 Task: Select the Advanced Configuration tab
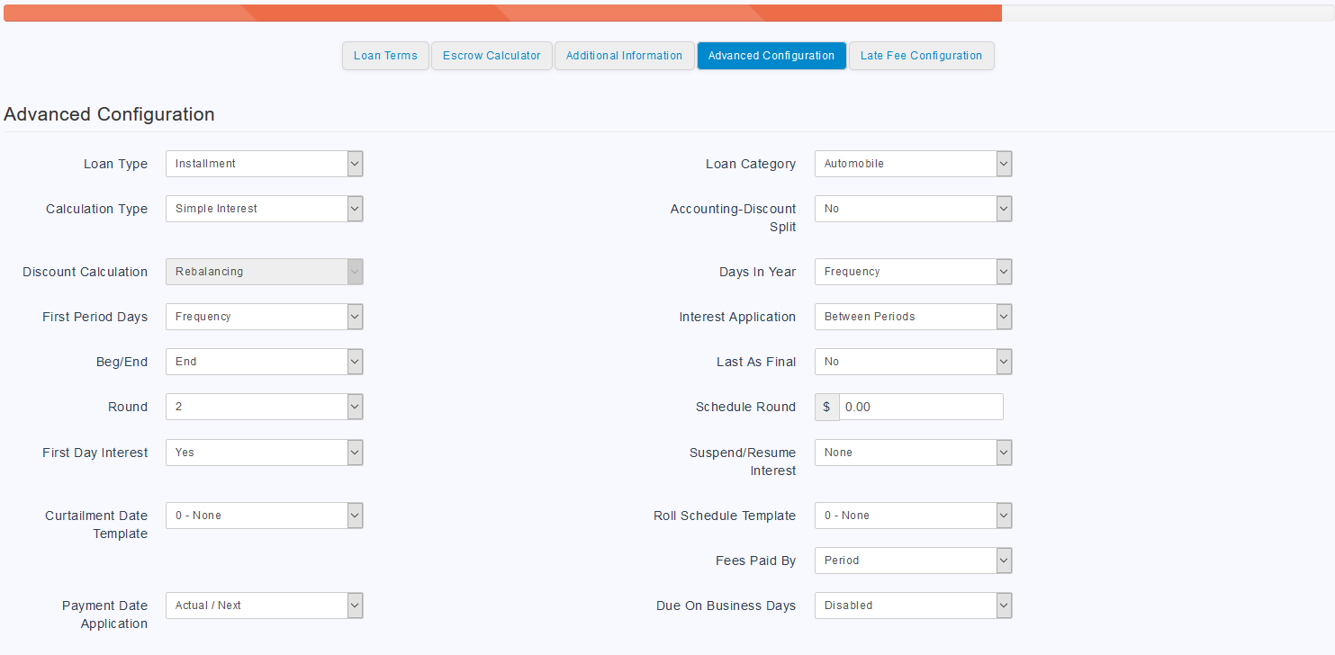coord(771,56)
